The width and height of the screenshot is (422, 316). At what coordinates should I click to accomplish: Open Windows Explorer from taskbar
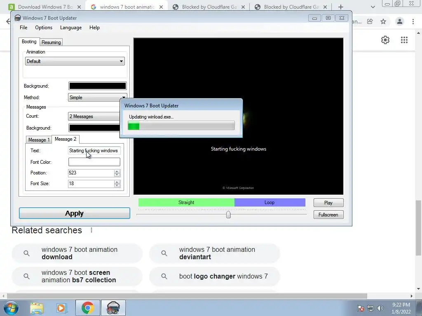click(37, 308)
